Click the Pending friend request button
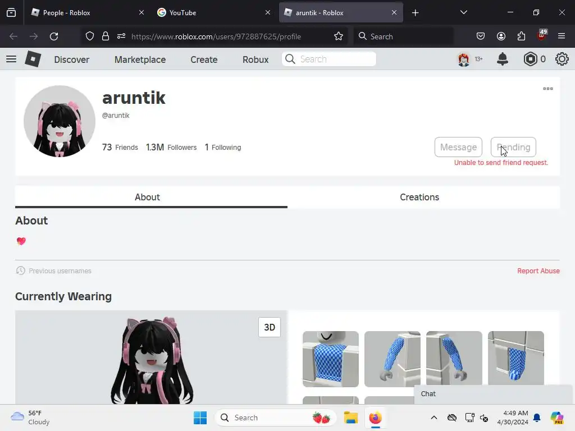Screen dimensions: 575x431 tap(513, 147)
